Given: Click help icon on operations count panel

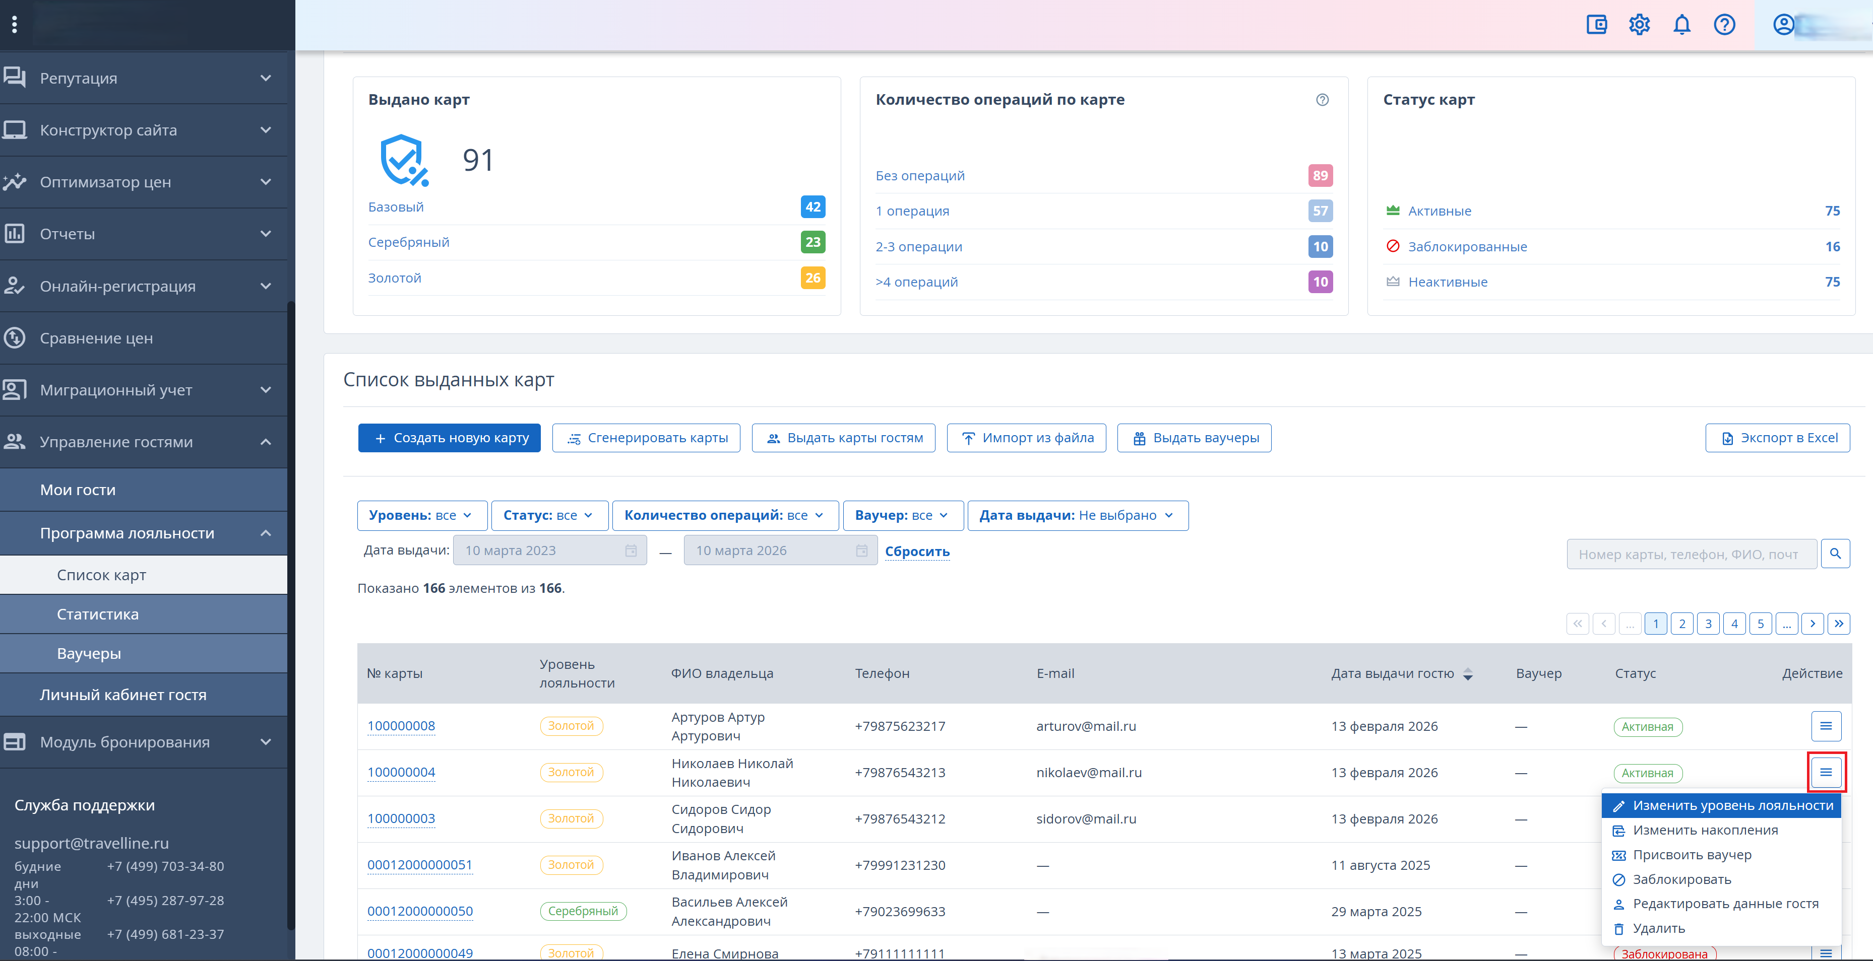Looking at the screenshot, I should tap(1322, 100).
